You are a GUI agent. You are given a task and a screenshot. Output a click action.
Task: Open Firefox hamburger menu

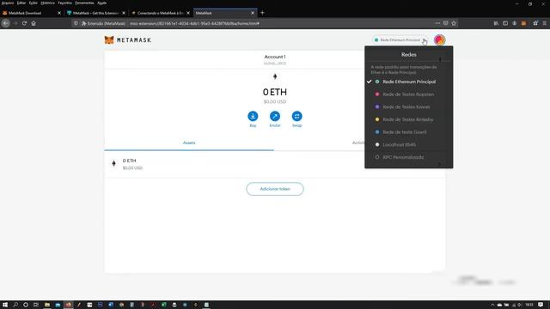point(544,23)
